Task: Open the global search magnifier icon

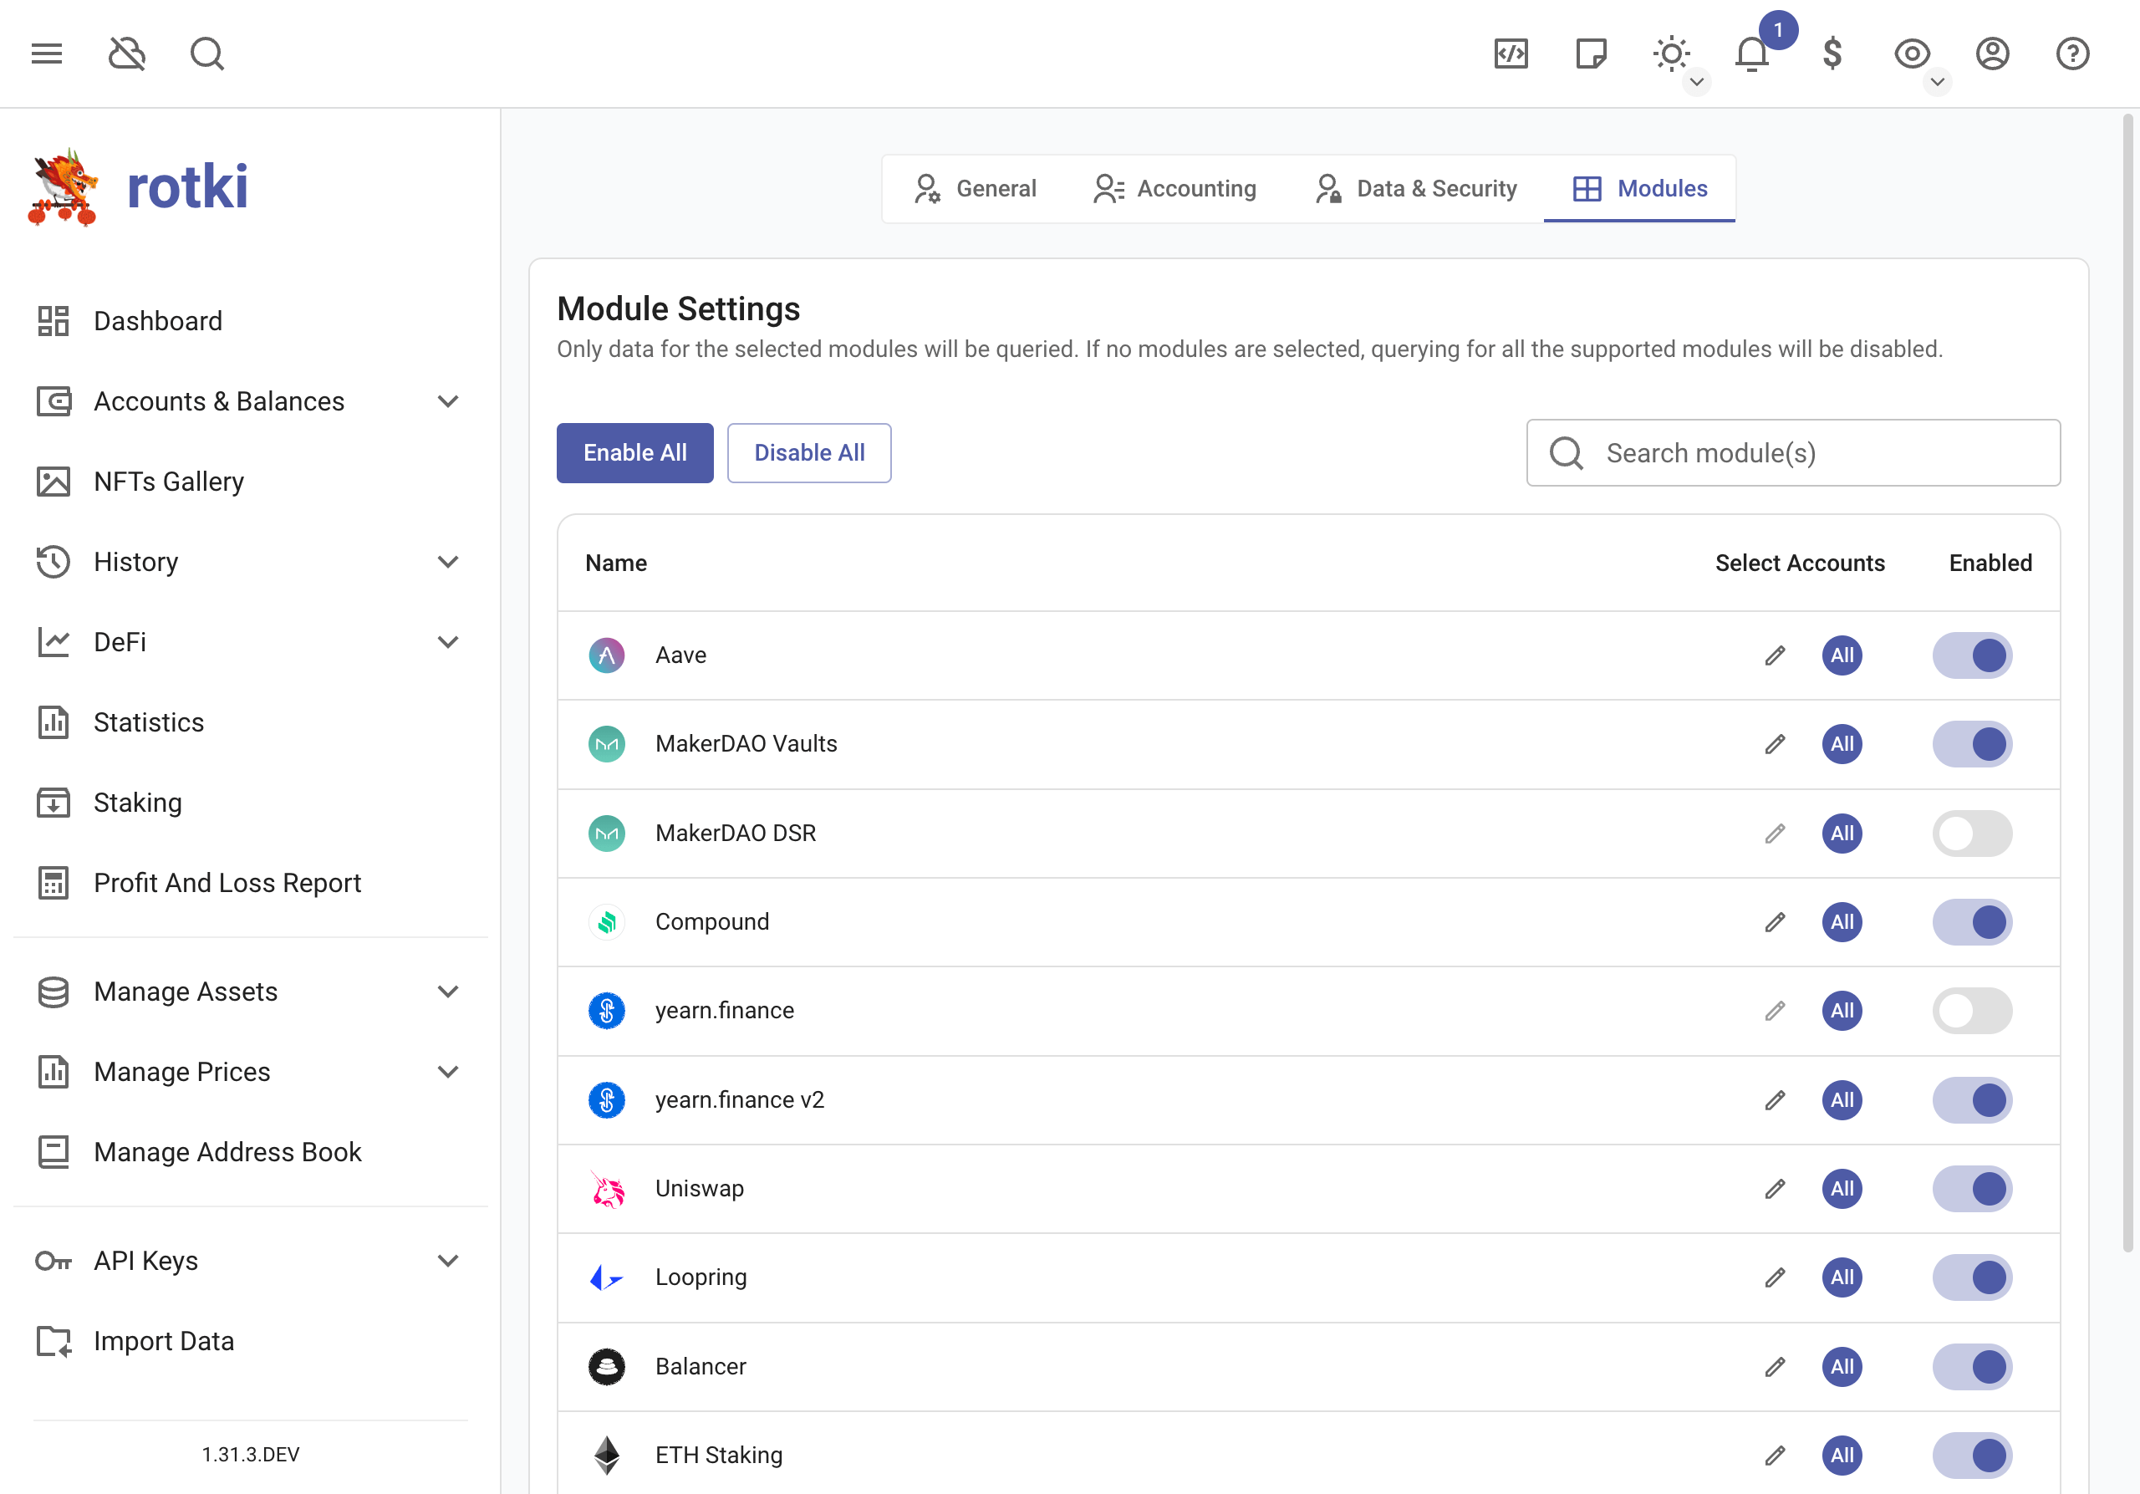Action: [207, 54]
